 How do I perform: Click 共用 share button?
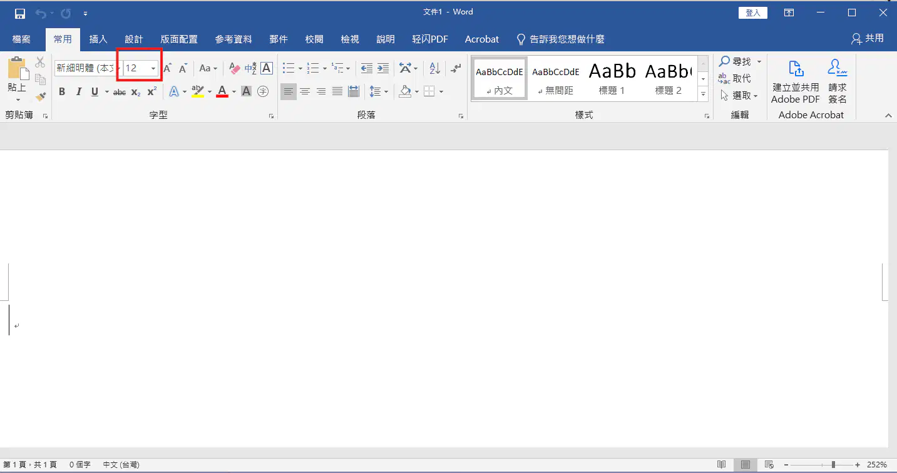868,39
